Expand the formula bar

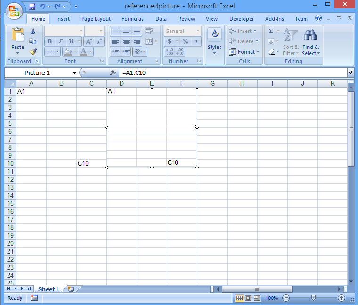350,72
